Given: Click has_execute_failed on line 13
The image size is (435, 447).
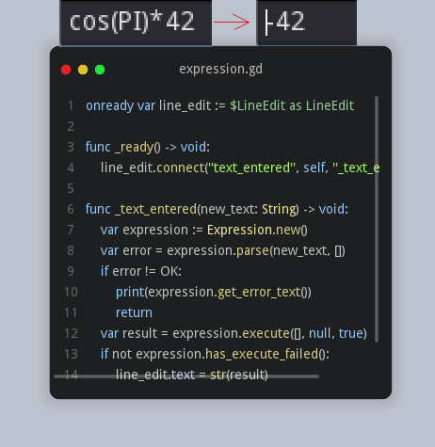Looking at the screenshot, I should [262, 354].
